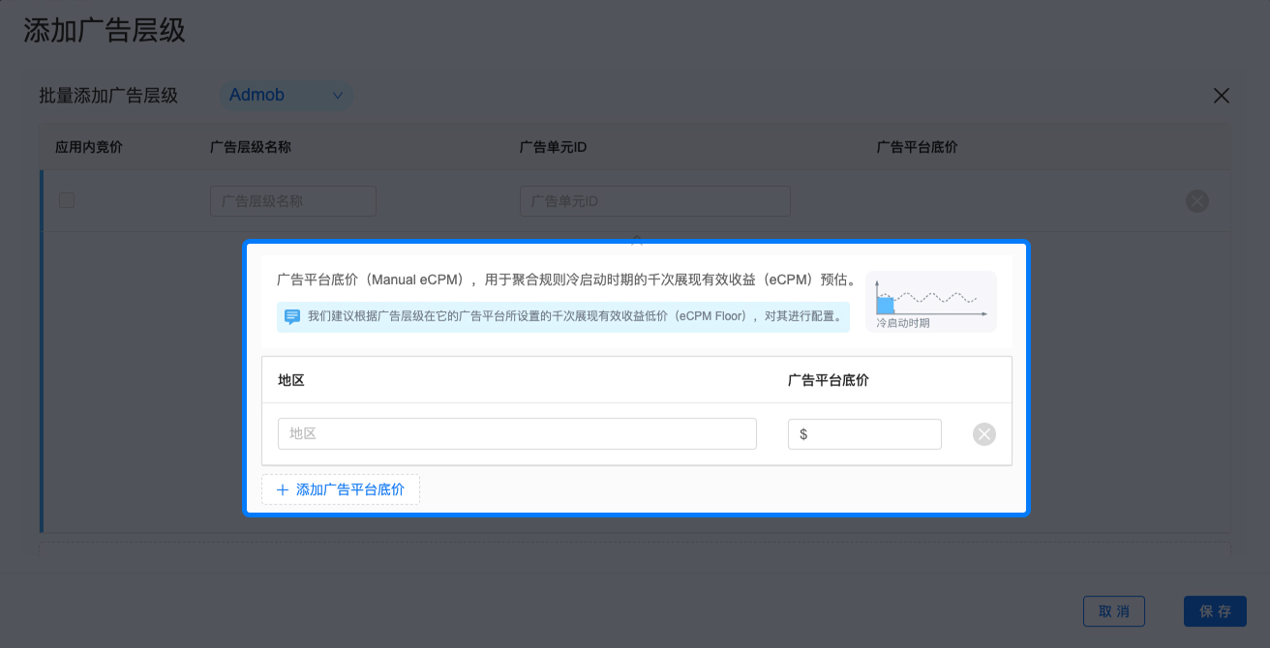Click the dollar floor price input

tap(864, 434)
